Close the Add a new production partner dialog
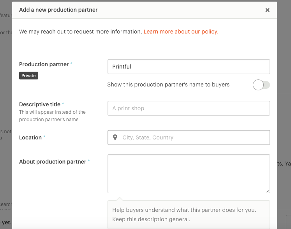Image resolution: width=291 pixels, height=229 pixels. click(x=267, y=10)
